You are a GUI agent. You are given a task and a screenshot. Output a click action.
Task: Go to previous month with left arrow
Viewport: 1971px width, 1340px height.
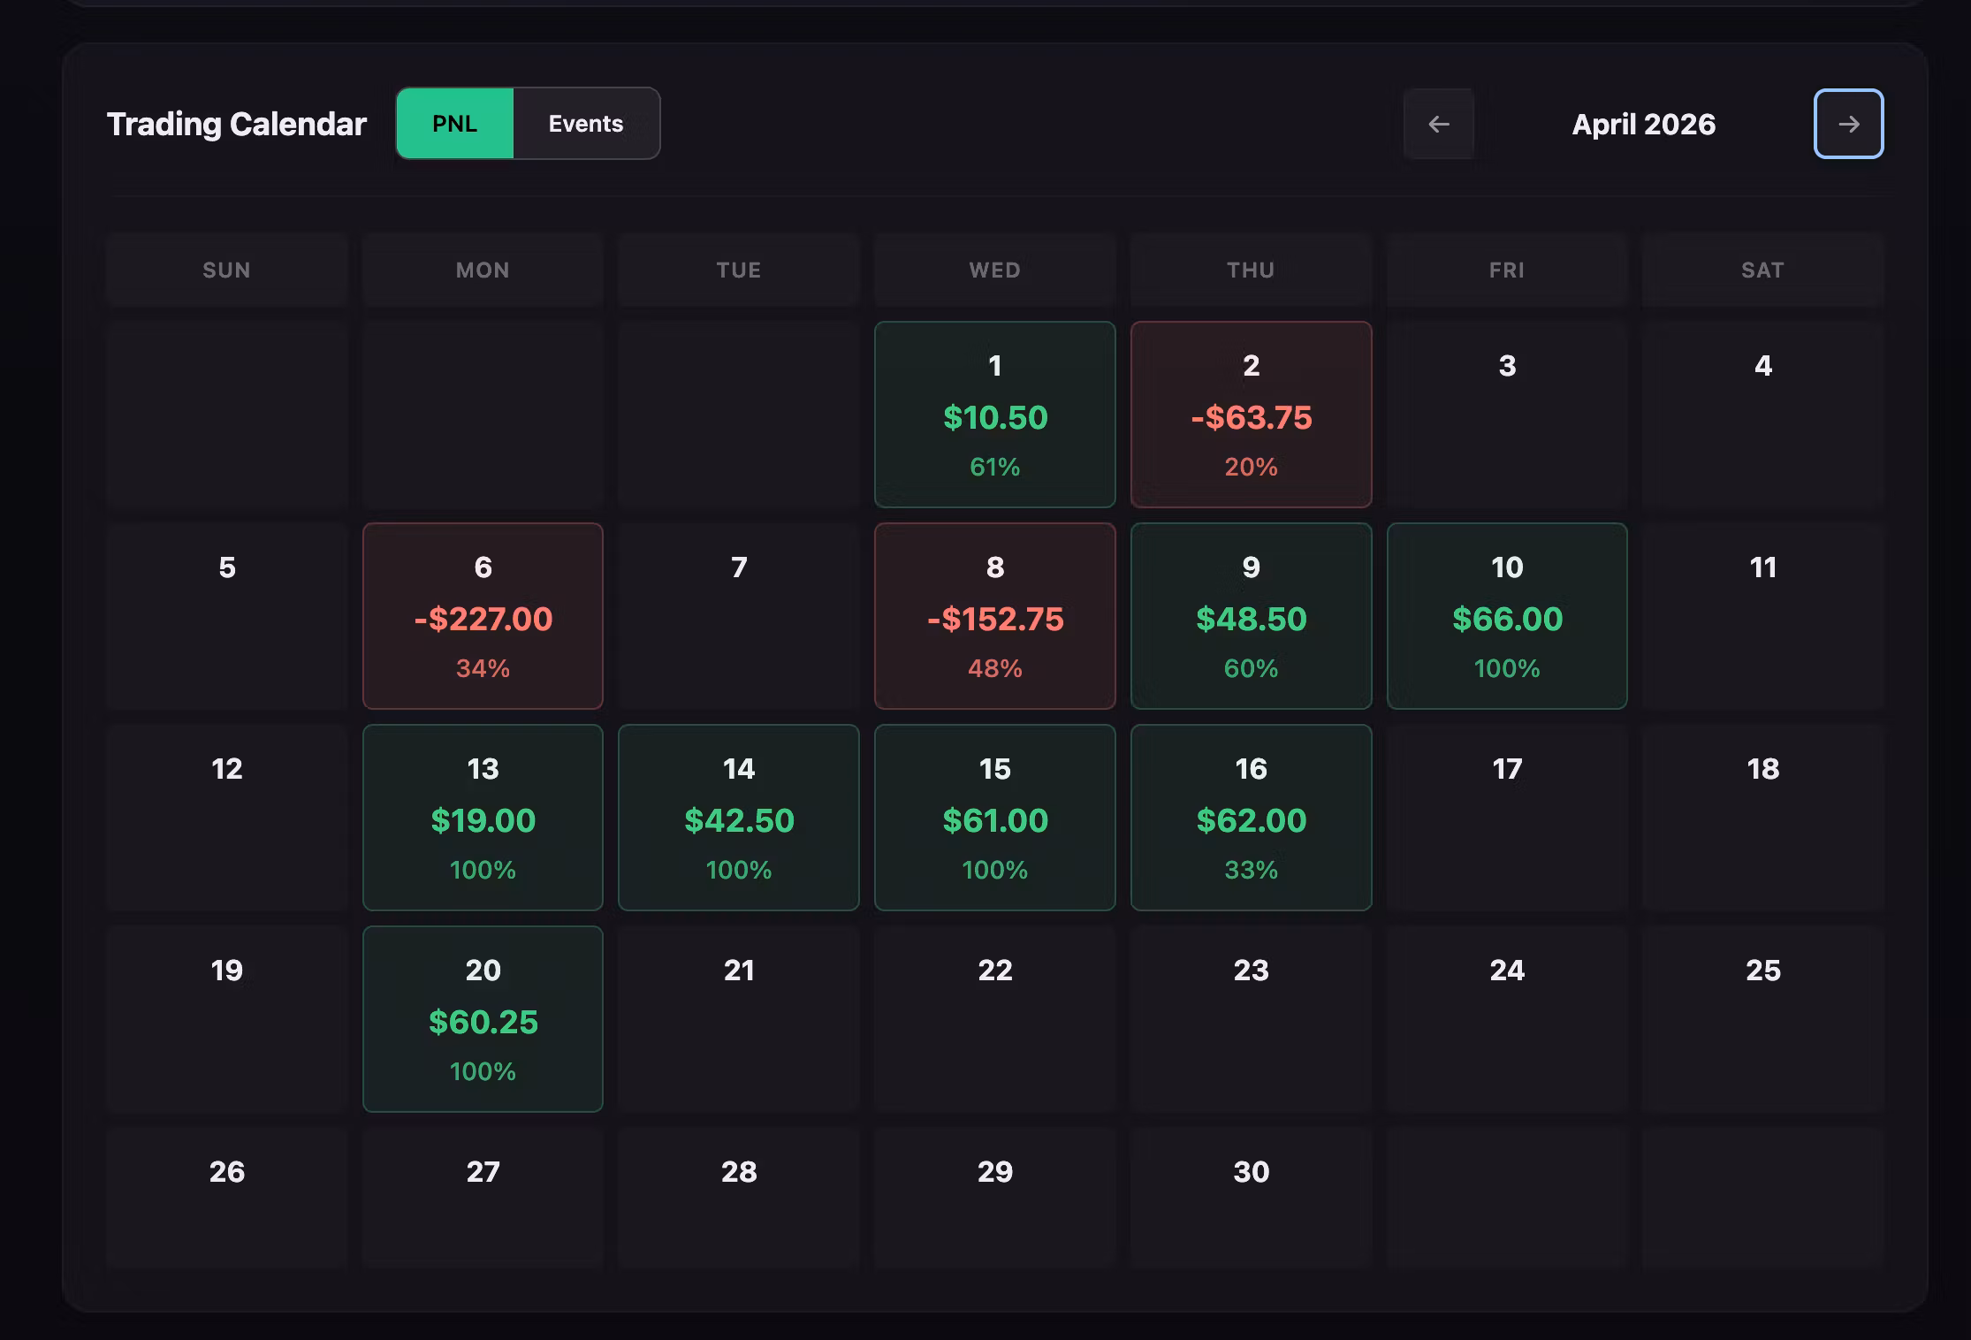[x=1439, y=124]
